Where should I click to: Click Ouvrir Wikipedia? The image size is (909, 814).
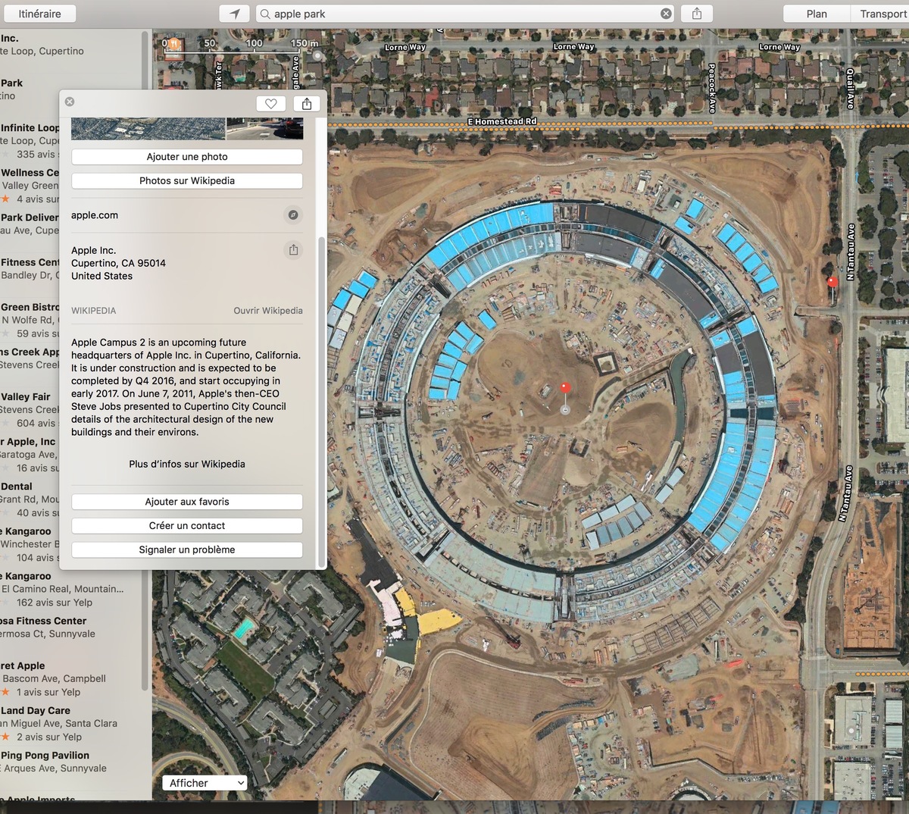pyautogui.click(x=268, y=311)
